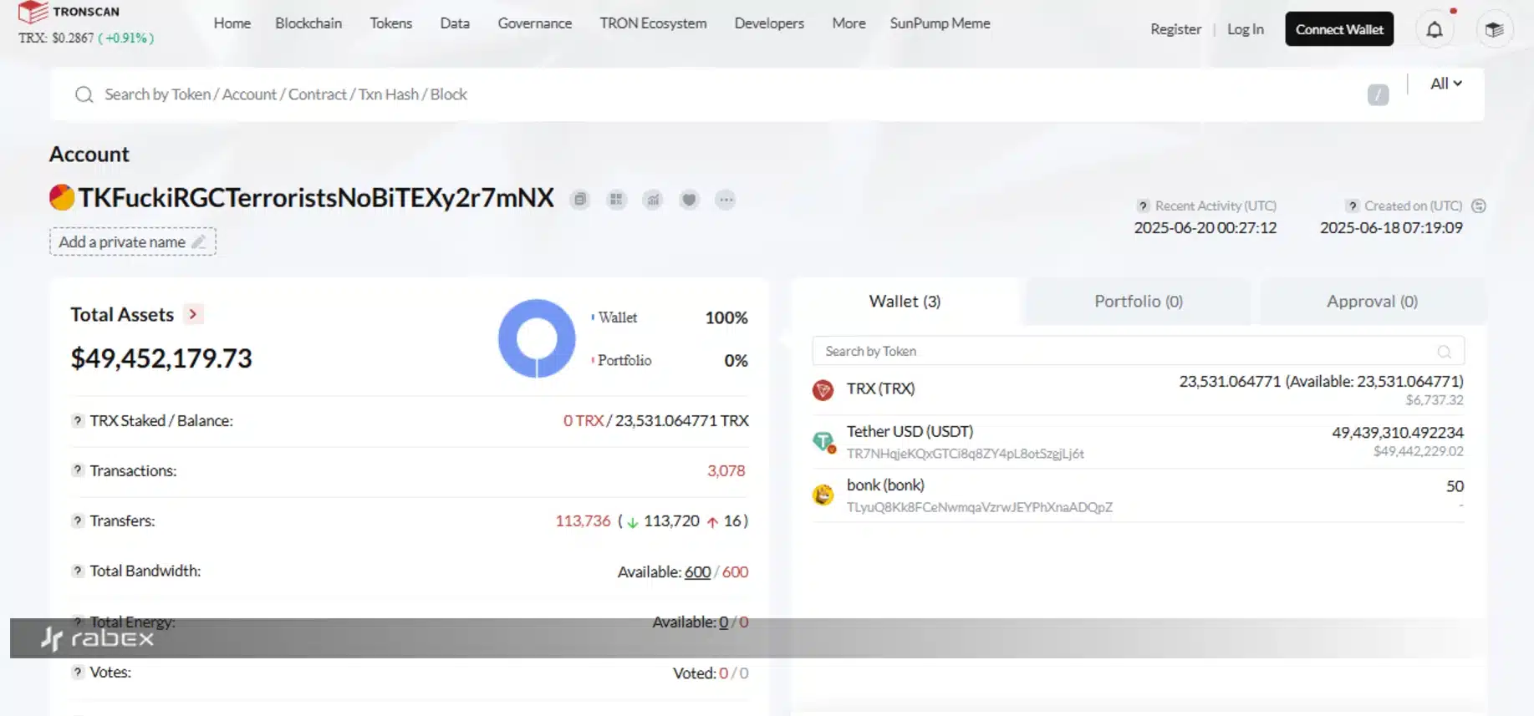Open the More menu
Screen dimensions: 1534x716
tap(849, 23)
